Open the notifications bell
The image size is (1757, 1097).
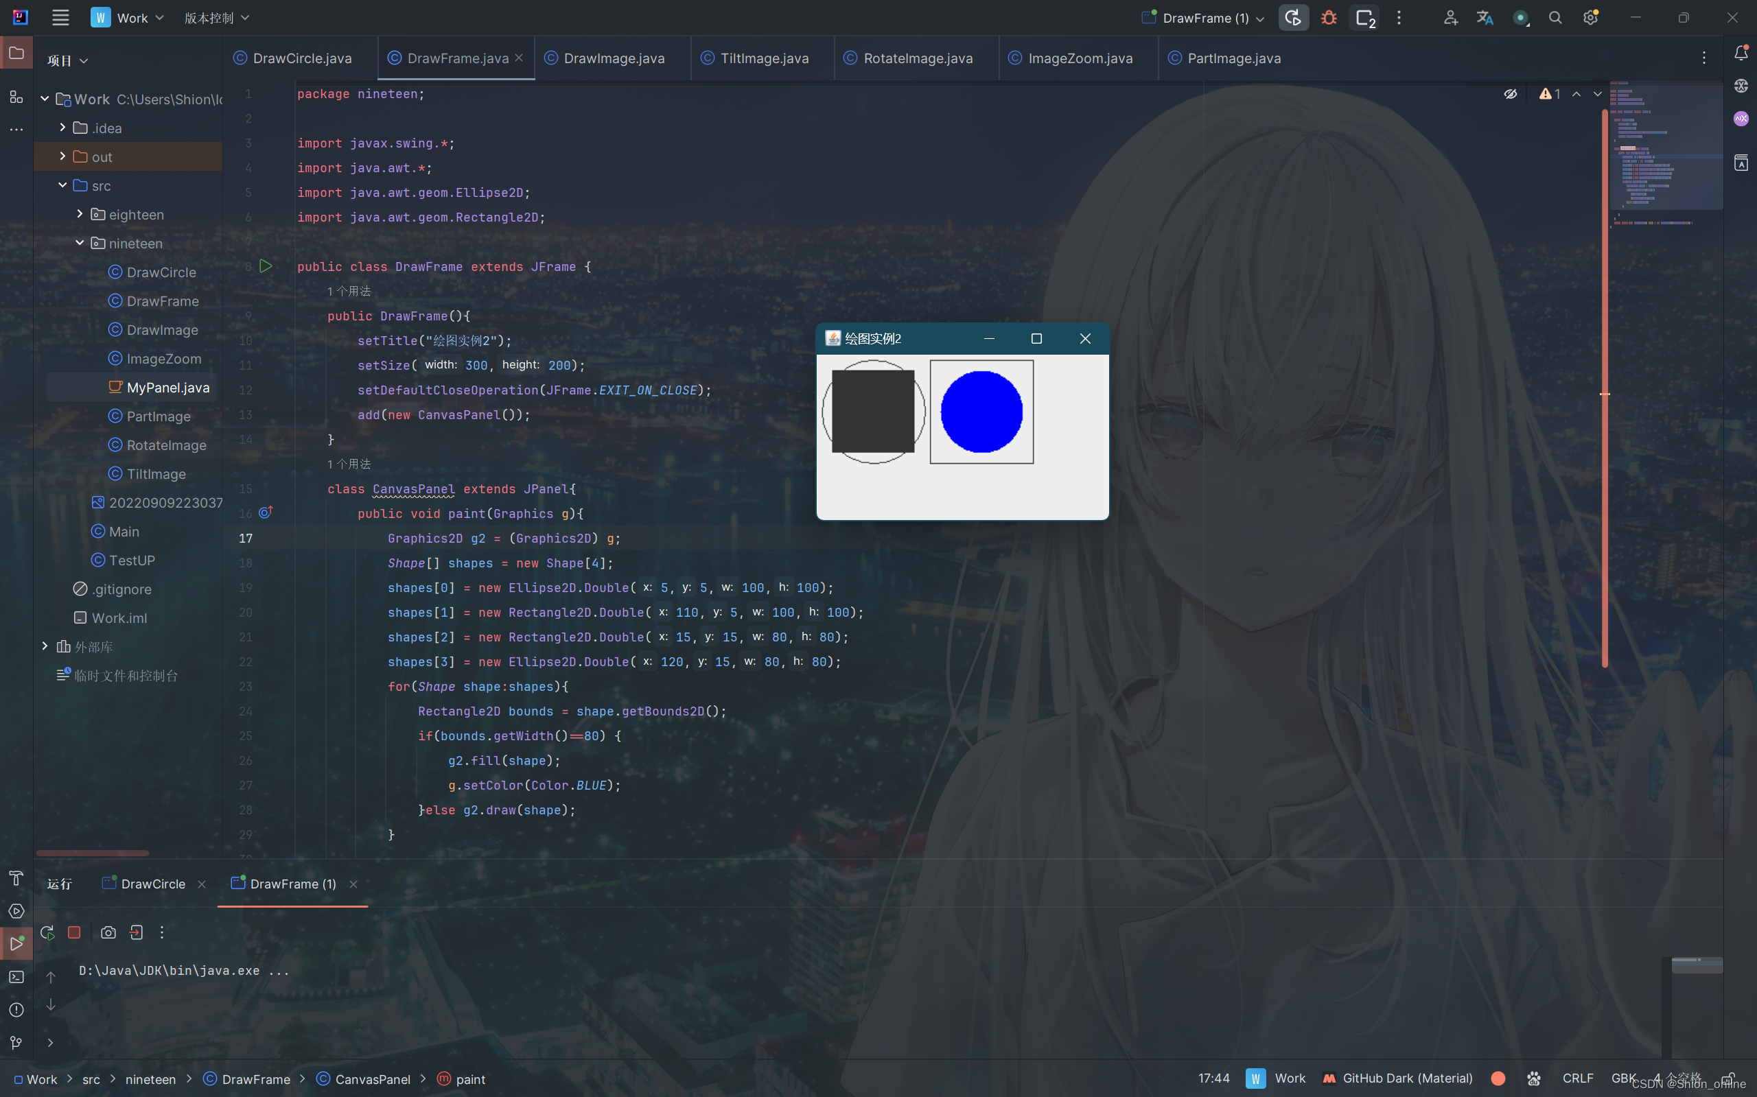(x=1741, y=53)
